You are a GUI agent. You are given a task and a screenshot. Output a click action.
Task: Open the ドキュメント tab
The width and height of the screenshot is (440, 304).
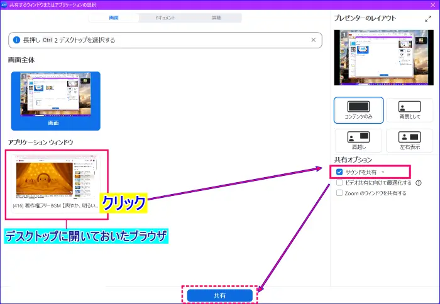pos(165,18)
